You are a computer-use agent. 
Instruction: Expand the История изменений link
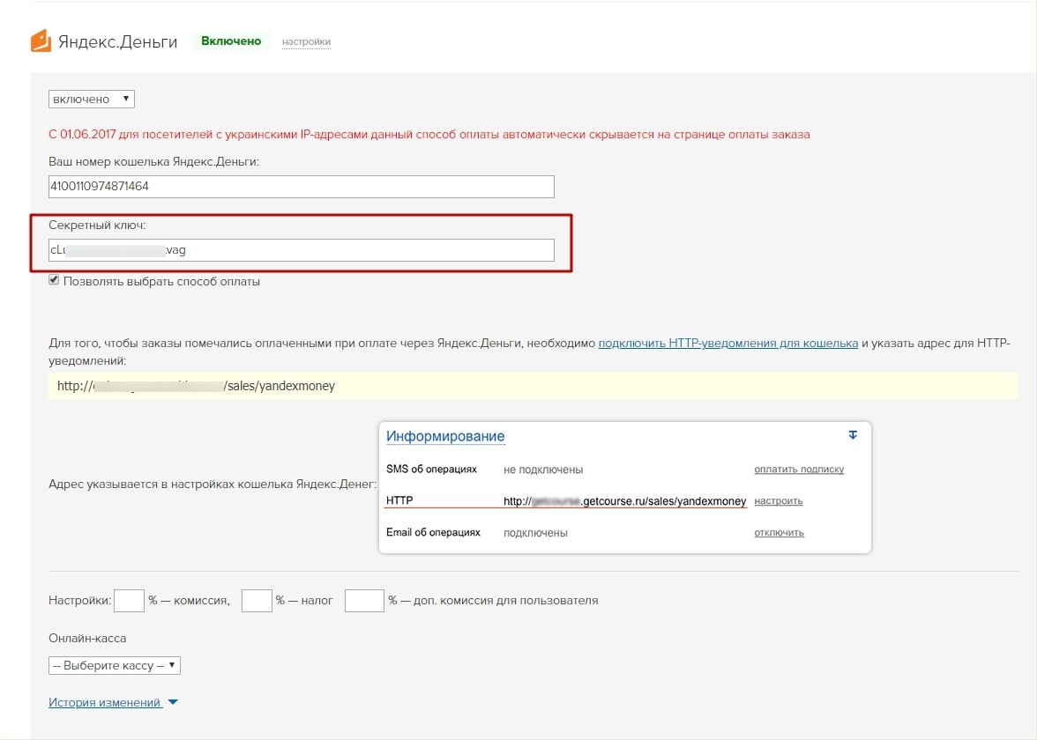pyautogui.click(x=104, y=702)
